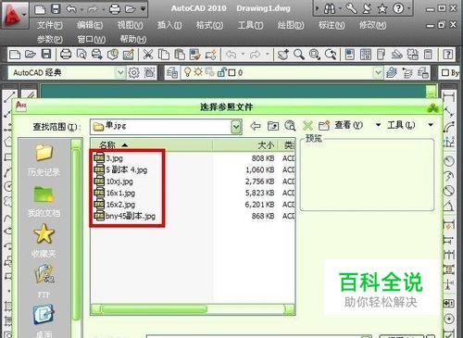Expand the 查找范围 folder dropdown

[236, 127]
